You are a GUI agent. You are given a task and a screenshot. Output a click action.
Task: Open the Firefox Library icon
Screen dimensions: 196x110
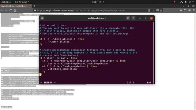tap(181, 10)
